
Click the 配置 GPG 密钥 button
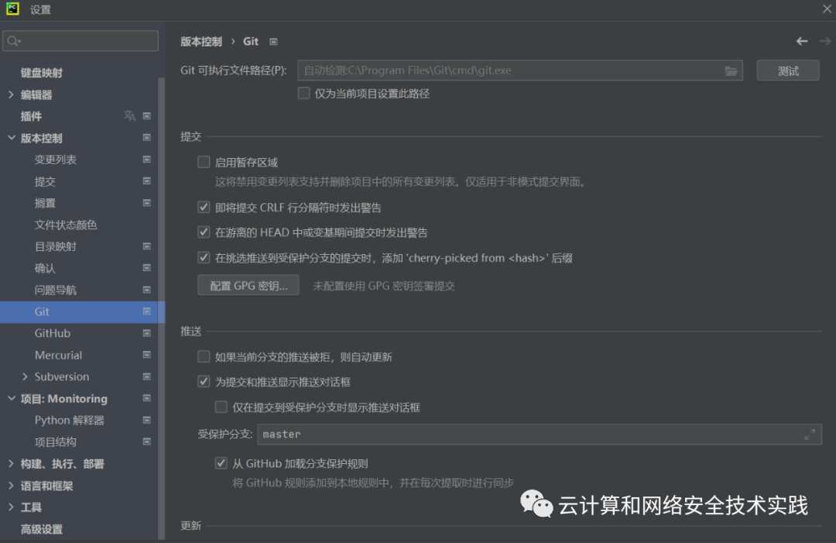tap(248, 284)
